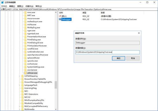Click the mshta.exe folder icon
Image resolution: width=158 pixels, height=111 pixels.
pos(25,25)
